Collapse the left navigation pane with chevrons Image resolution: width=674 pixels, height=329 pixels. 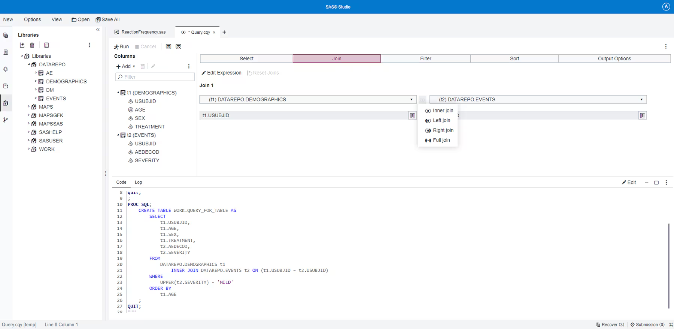(x=98, y=30)
